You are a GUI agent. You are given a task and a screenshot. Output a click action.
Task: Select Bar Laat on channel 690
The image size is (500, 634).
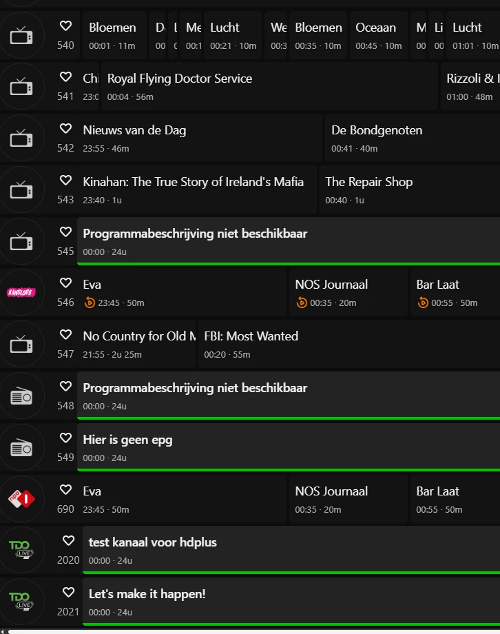point(455,499)
